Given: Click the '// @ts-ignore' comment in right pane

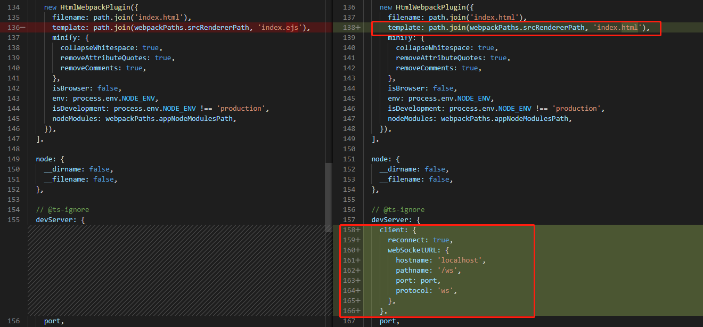Looking at the screenshot, I should tap(398, 209).
